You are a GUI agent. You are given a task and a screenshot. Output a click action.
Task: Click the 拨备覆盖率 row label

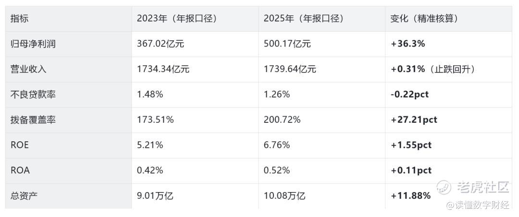(33, 120)
